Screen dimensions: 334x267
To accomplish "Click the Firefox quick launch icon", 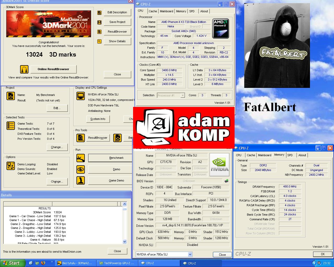I will (43, 263).
